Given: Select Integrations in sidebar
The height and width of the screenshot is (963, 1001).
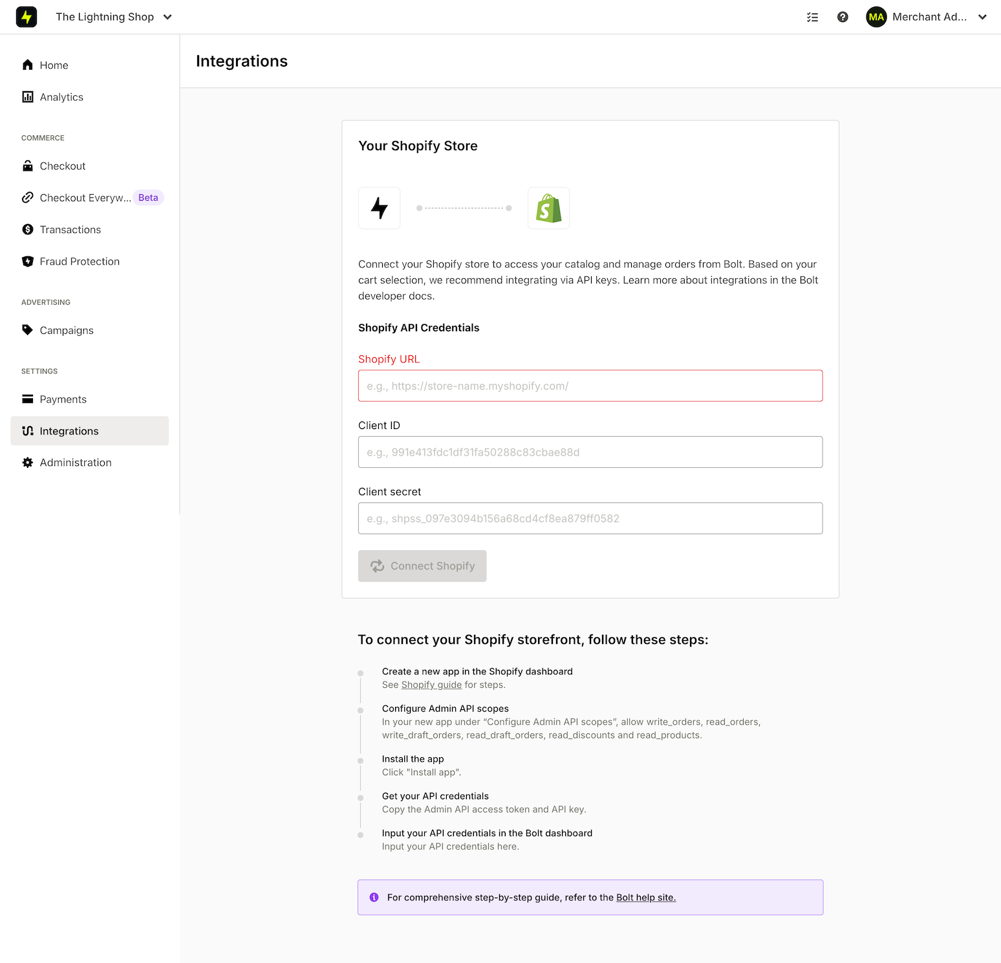Looking at the screenshot, I should (90, 431).
